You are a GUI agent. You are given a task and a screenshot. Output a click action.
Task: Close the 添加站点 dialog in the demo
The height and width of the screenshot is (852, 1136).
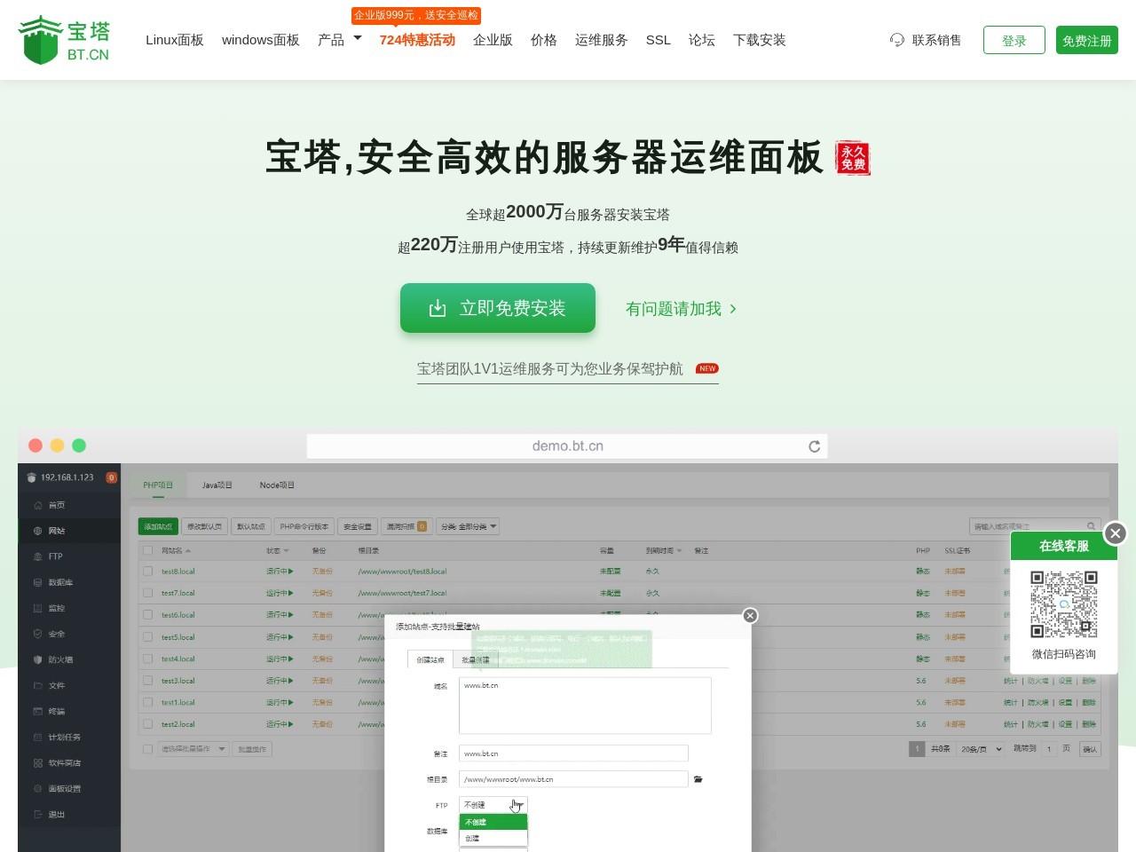coord(750,616)
